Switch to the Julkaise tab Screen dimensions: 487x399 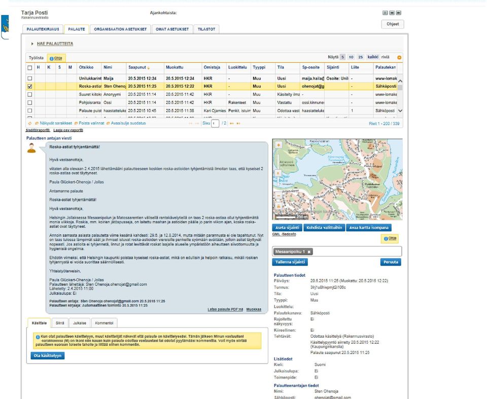click(80, 323)
